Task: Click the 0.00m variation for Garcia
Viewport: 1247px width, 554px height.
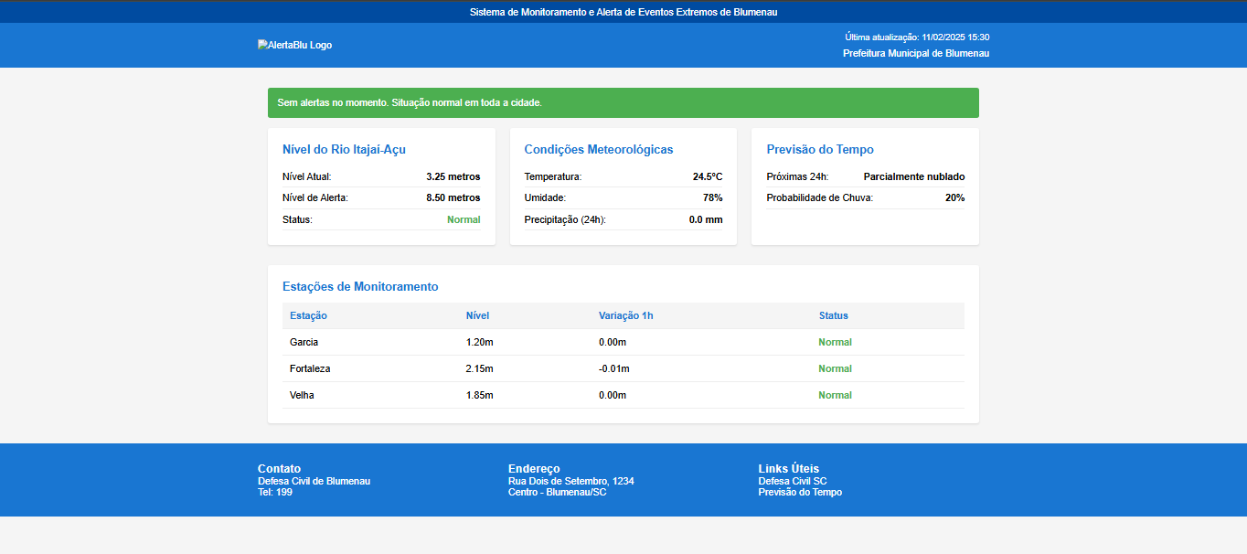Action: click(x=613, y=342)
